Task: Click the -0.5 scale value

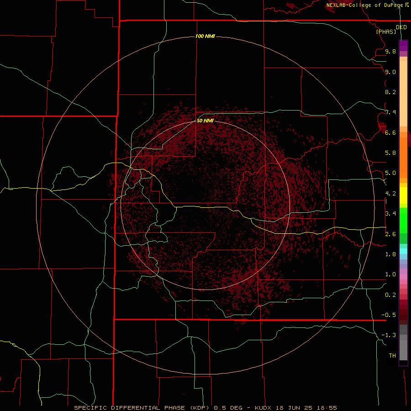Action: pos(389,315)
